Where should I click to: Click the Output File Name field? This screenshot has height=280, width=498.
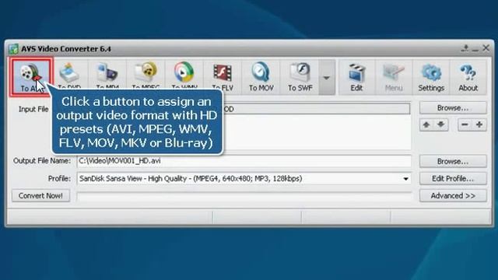coord(244,161)
